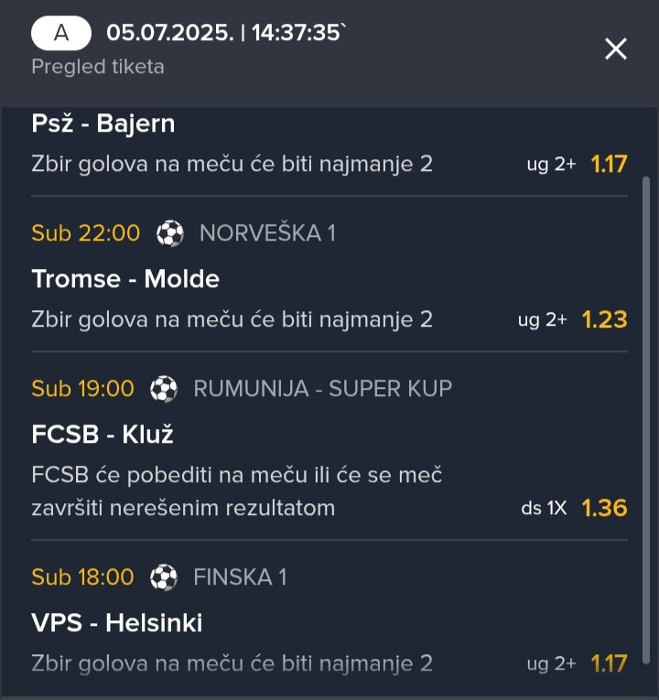The image size is (659, 700).
Task: Select the white 'A' ticket badge
Action: coord(61,33)
